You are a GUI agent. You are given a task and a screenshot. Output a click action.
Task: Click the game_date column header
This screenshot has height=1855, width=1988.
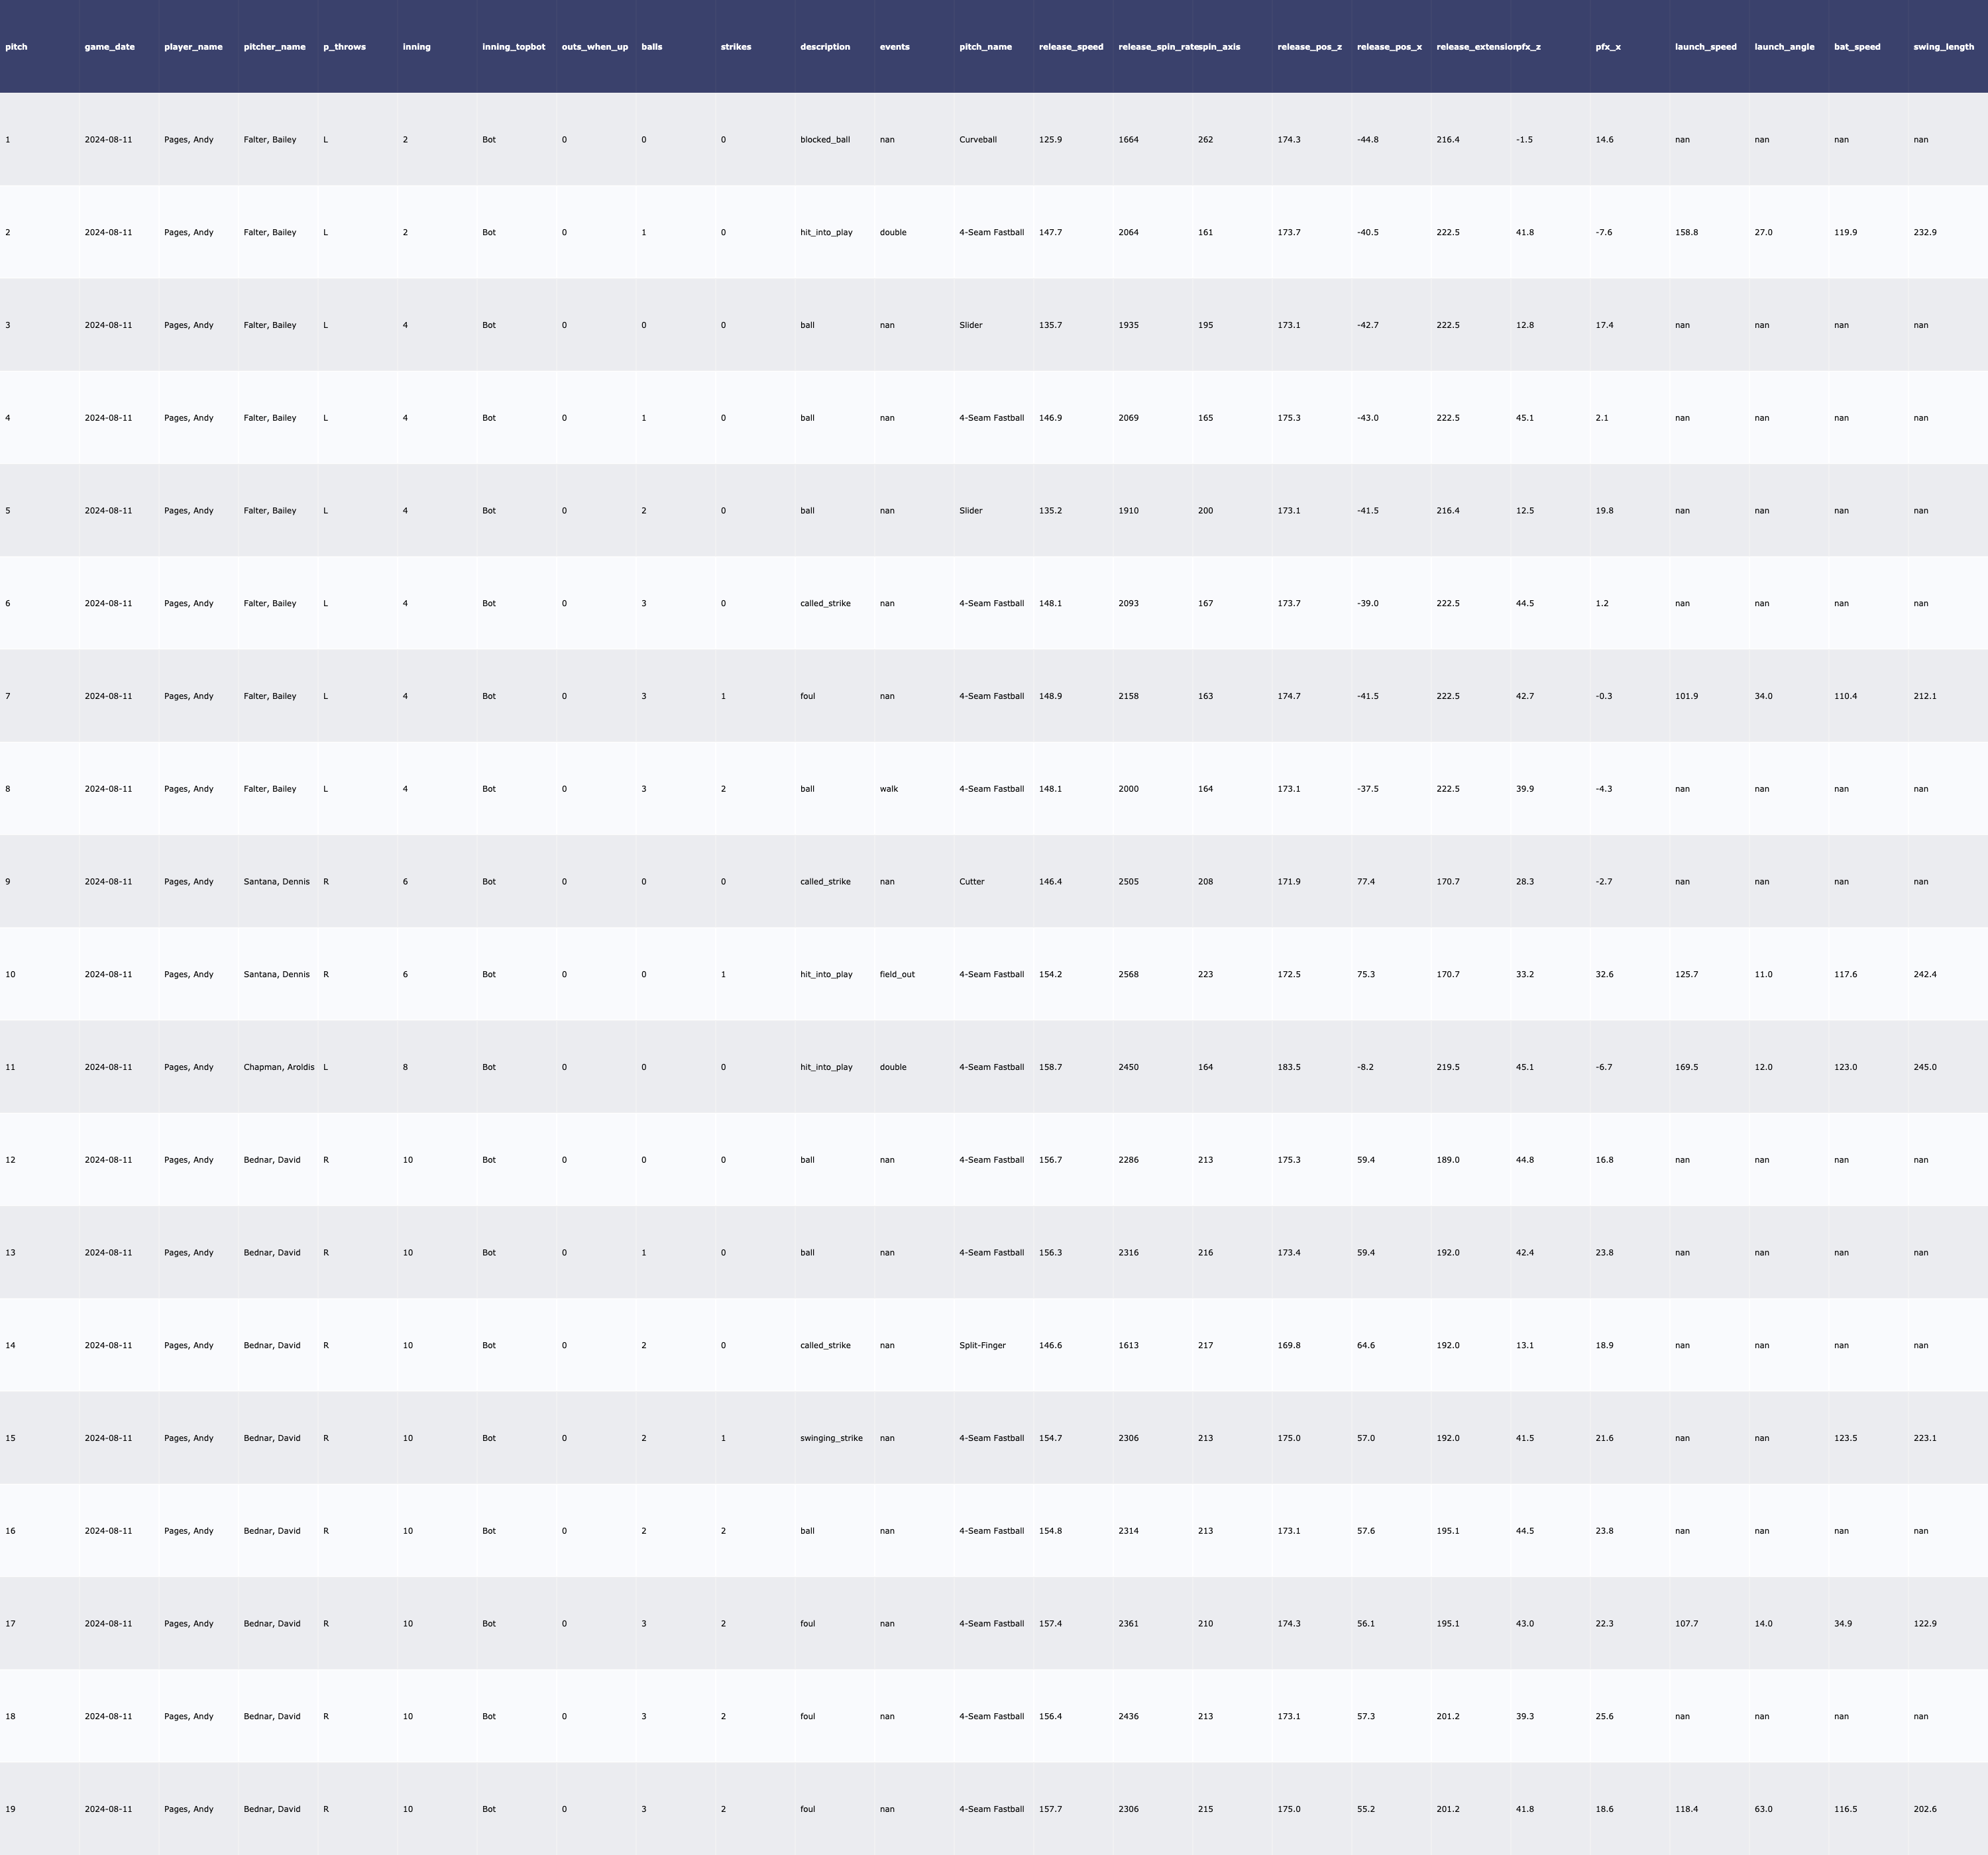(x=109, y=47)
